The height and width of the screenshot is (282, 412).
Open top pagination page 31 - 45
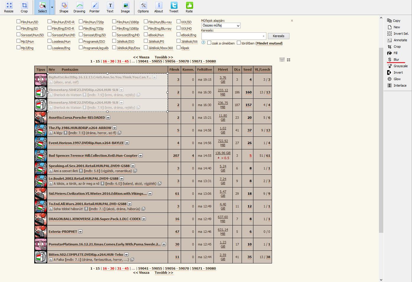tap(123, 61)
